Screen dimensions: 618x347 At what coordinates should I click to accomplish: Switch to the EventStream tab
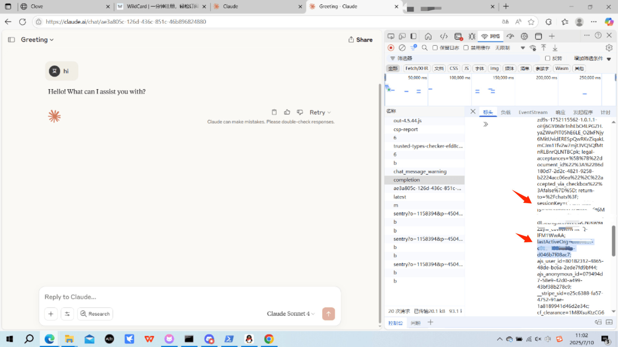coord(533,112)
